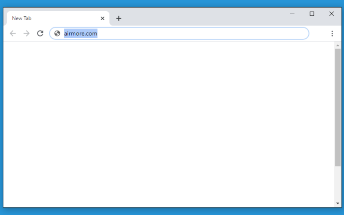Click the scrollbar up arrow
The width and height of the screenshot is (344, 215).
point(338,45)
